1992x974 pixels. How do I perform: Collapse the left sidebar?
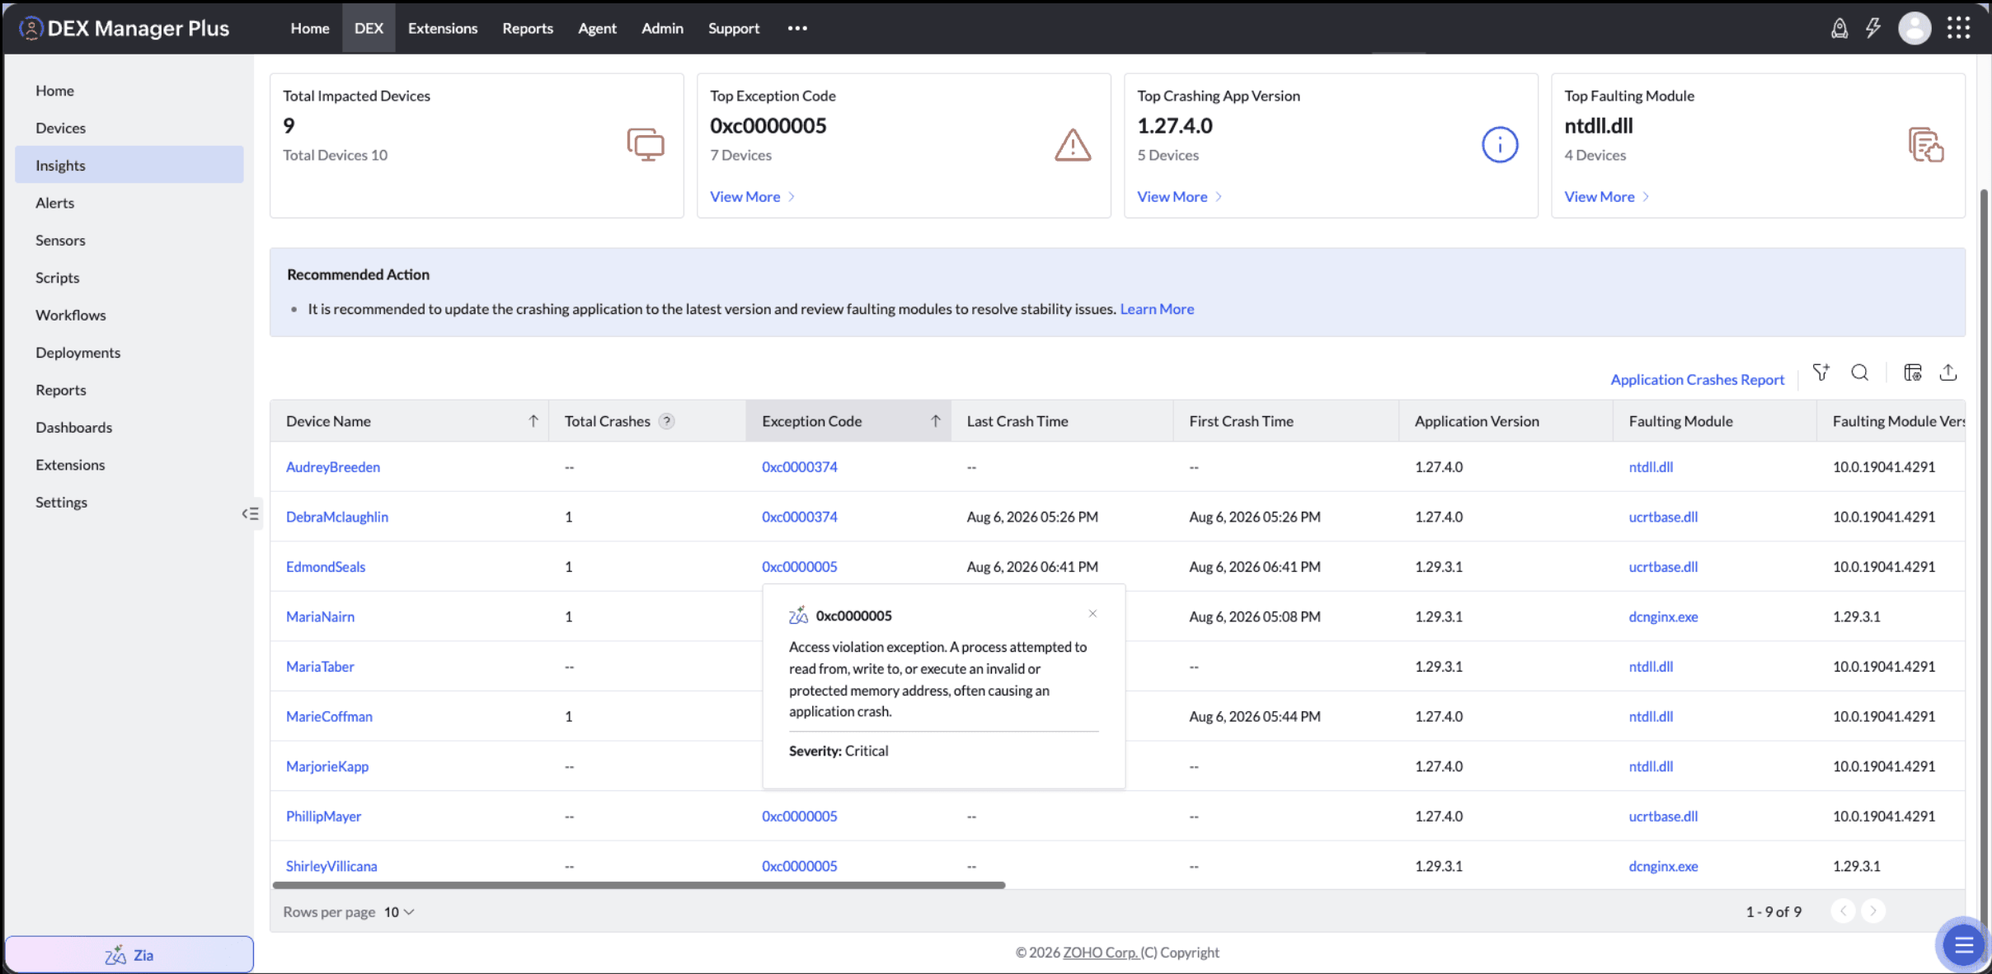(251, 514)
